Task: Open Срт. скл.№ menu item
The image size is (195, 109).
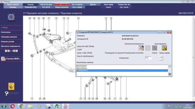Action: coord(124,7)
